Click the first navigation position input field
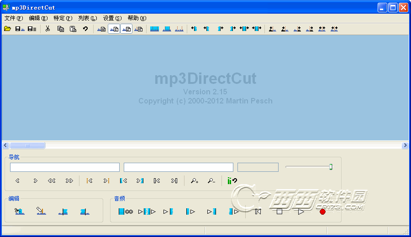This screenshot has height=237, width=411. pyautogui.click(x=64, y=167)
